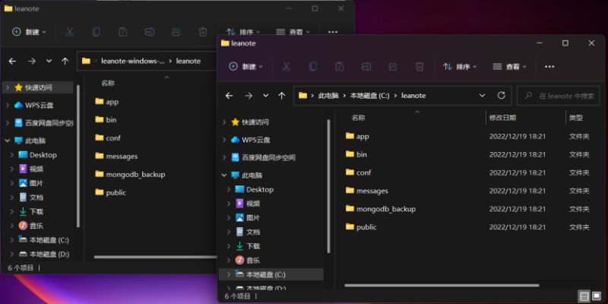The image size is (608, 304).
Task: Sort by 类型 column header in front window
Action: pos(576,118)
